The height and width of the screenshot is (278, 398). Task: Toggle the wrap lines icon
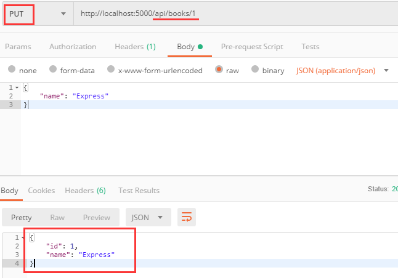[x=187, y=217]
